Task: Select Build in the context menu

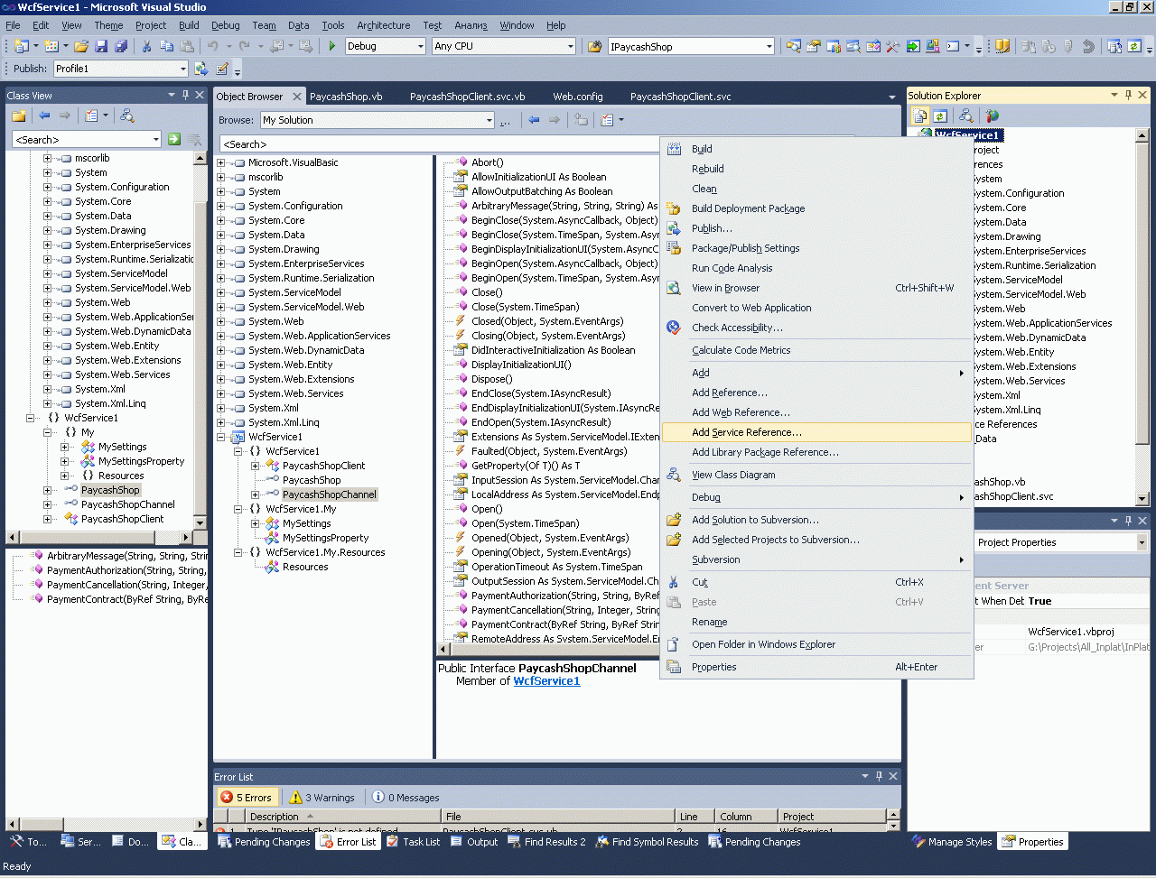Action: tap(816, 149)
